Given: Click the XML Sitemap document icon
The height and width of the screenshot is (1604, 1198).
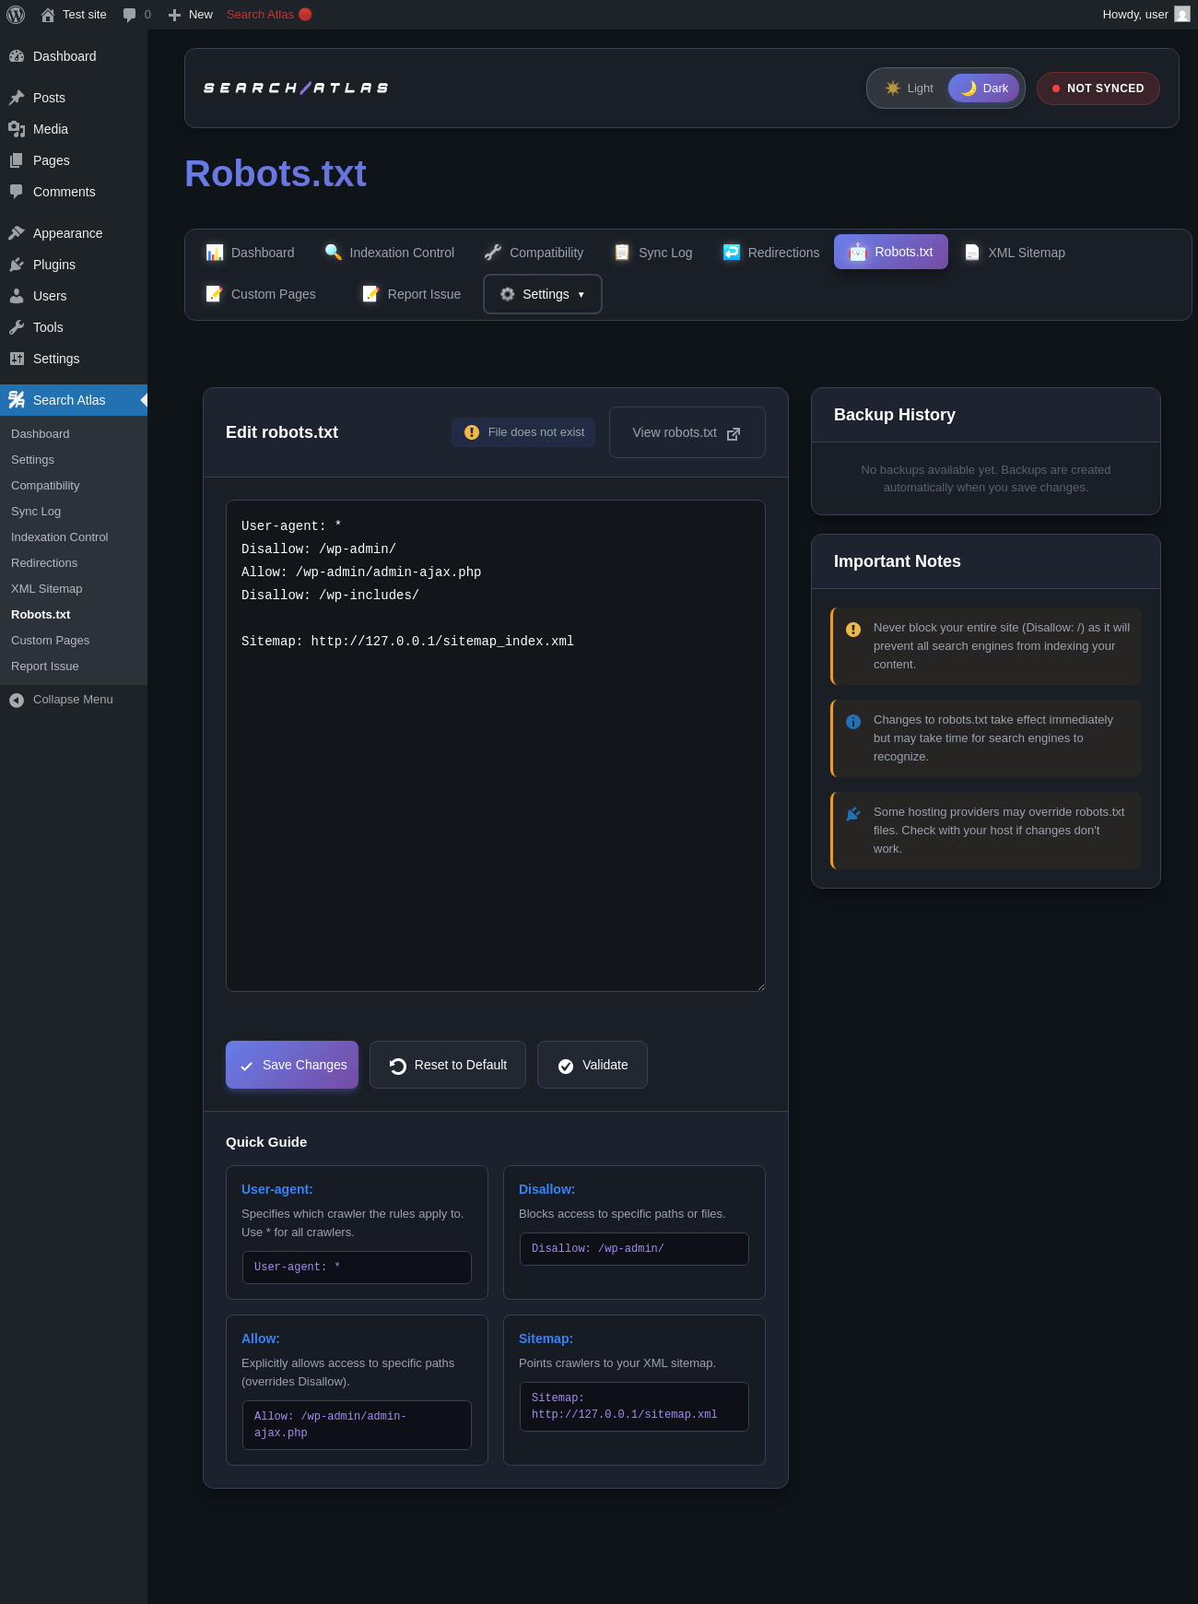Looking at the screenshot, I should (x=972, y=252).
